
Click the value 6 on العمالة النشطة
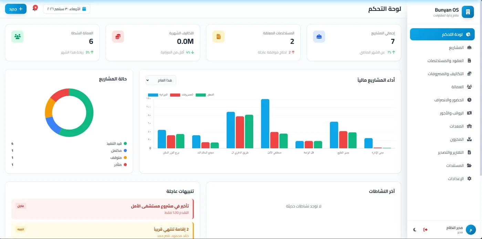[x=91, y=42]
